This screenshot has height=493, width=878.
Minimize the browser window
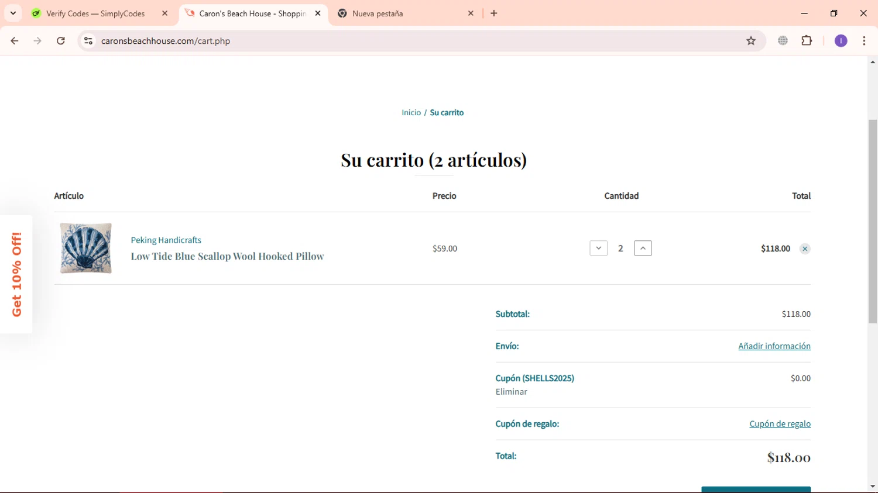pos(804,13)
